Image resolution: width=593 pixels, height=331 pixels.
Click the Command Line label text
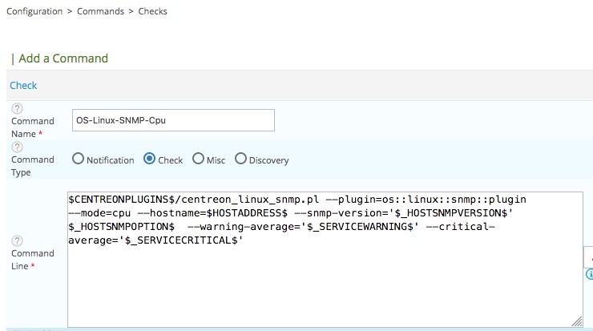(x=32, y=259)
